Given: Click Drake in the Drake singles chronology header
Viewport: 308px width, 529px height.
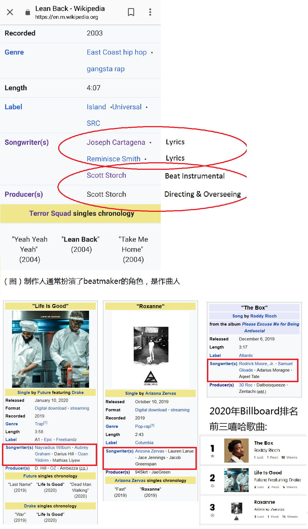Looking at the screenshot, I should [30, 506].
